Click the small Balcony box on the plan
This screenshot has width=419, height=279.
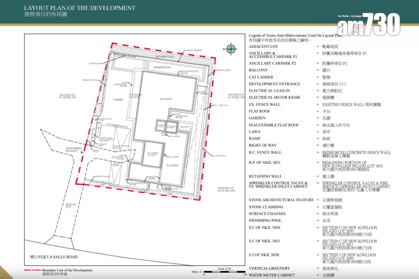point(184,127)
